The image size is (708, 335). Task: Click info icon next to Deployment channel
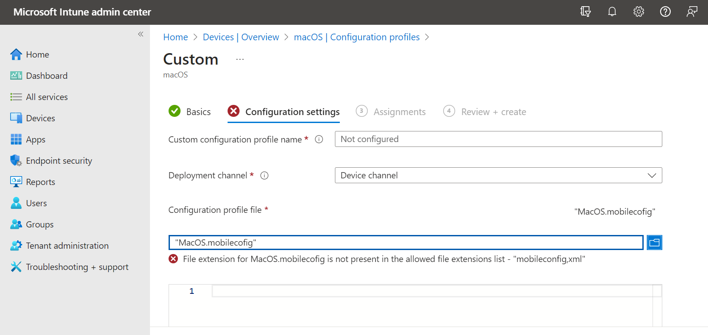click(264, 176)
